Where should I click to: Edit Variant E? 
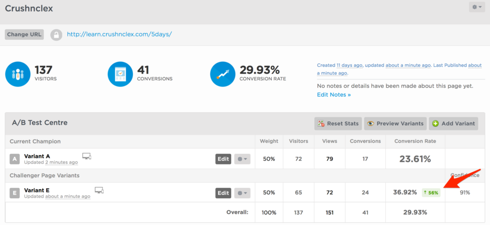pyautogui.click(x=223, y=193)
